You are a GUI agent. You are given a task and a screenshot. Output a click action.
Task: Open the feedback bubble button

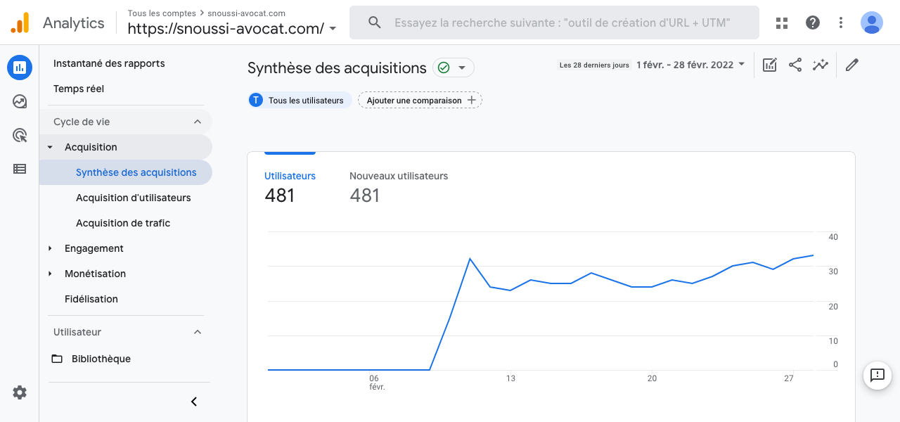tap(877, 376)
